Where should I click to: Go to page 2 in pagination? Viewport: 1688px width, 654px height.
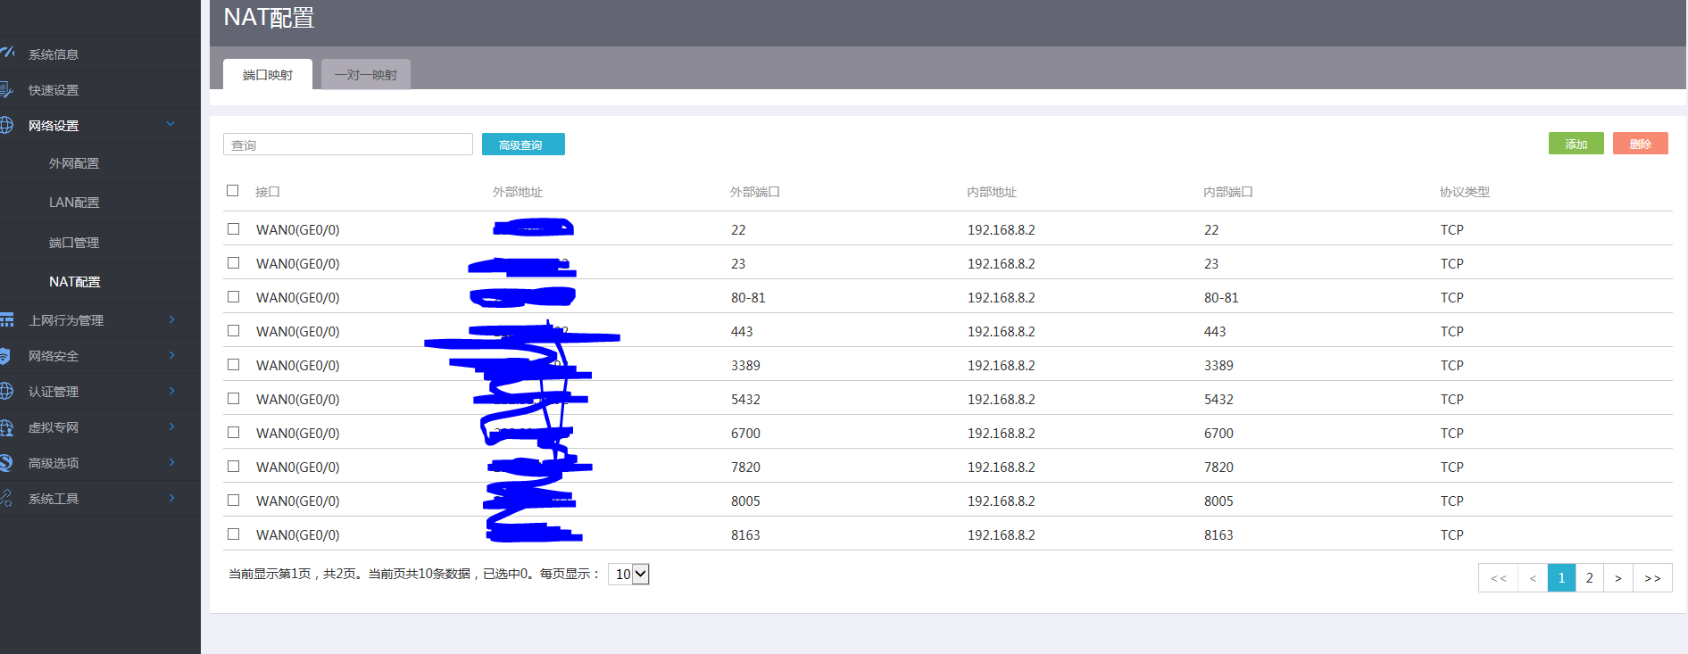pos(1590,578)
